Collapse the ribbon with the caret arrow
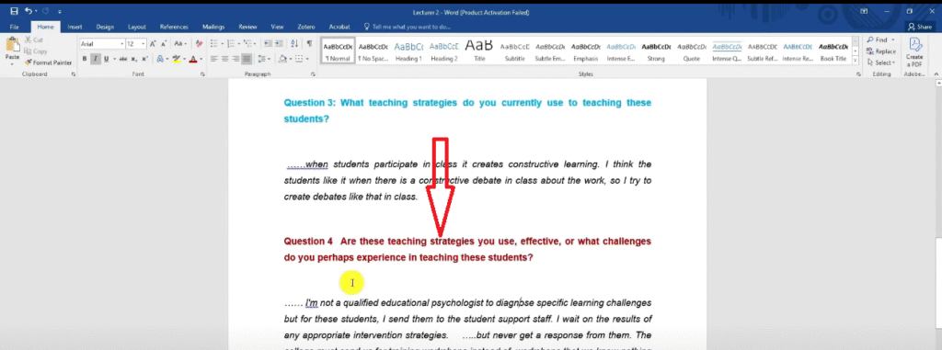942x350 pixels. click(x=935, y=73)
